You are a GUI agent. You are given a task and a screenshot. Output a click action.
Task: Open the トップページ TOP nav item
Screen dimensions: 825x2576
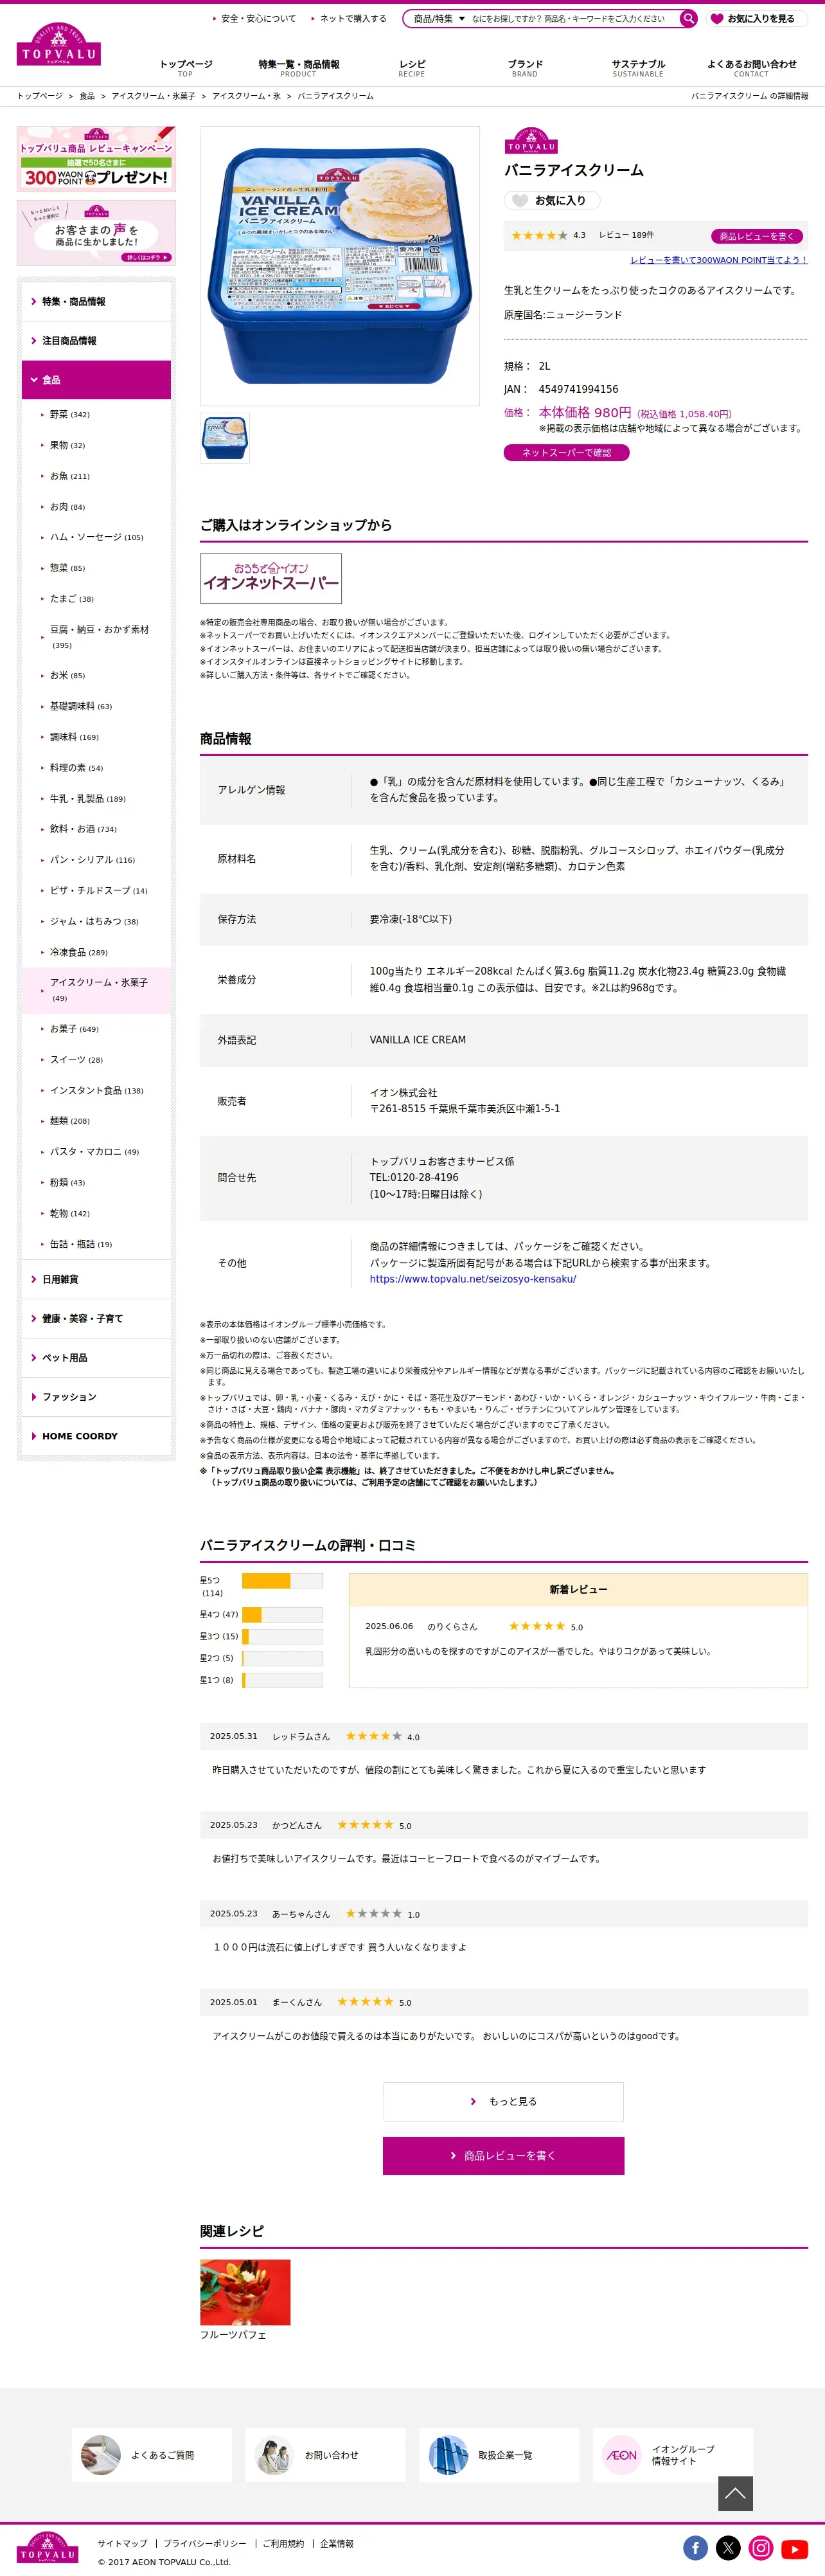185,68
